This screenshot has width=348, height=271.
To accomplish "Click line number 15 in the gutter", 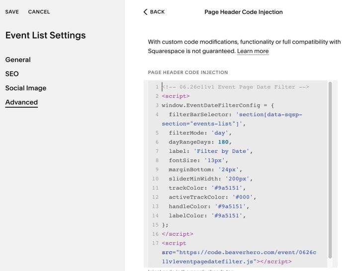I will point(155,225).
